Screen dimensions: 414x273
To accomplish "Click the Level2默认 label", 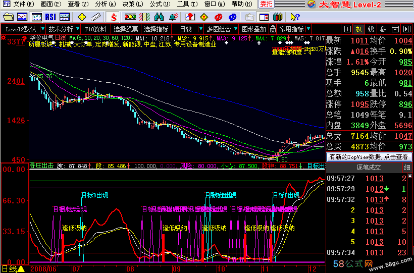I will tap(21, 29).
